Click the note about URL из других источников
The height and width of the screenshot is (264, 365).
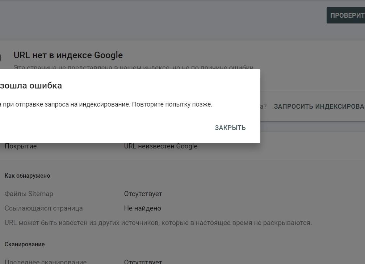[x=158, y=223]
